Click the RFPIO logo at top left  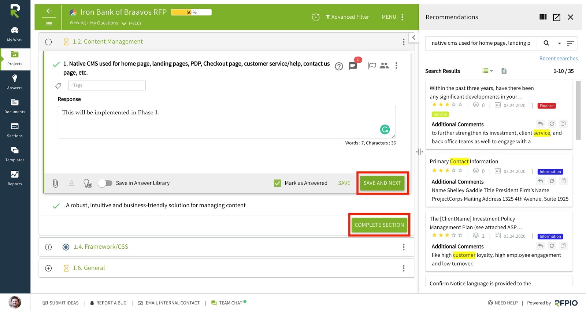15,11
